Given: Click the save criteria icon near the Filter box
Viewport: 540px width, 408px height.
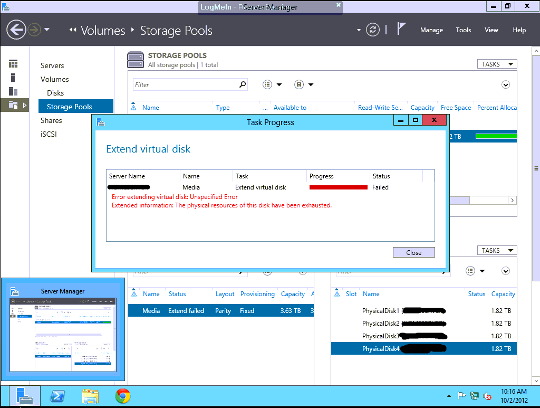Looking at the screenshot, I should coord(298,84).
